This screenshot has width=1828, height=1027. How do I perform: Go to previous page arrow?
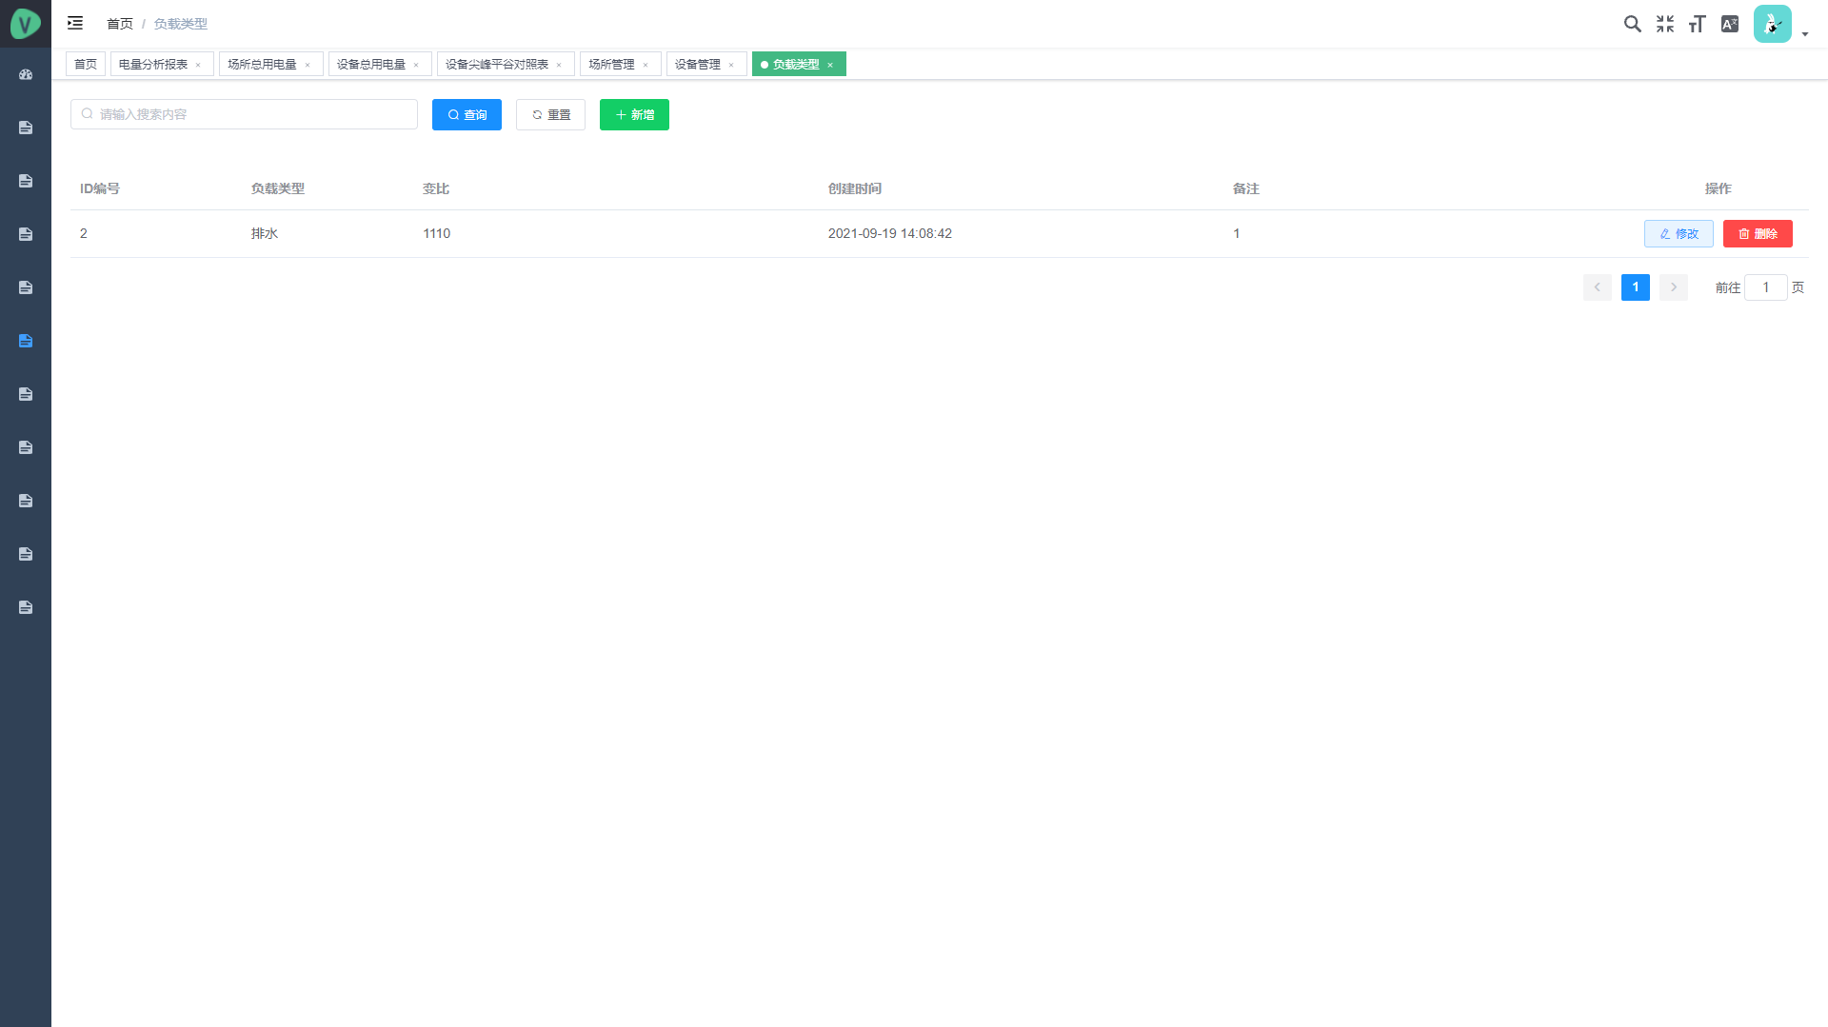pos(1597,287)
